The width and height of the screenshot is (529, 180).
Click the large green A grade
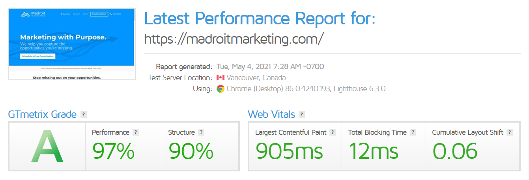[47, 147]
